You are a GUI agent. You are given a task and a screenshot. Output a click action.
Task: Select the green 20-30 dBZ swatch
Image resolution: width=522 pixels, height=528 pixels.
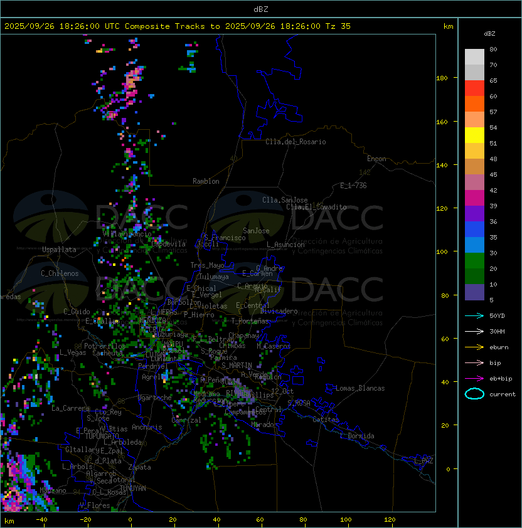point(474,260)
